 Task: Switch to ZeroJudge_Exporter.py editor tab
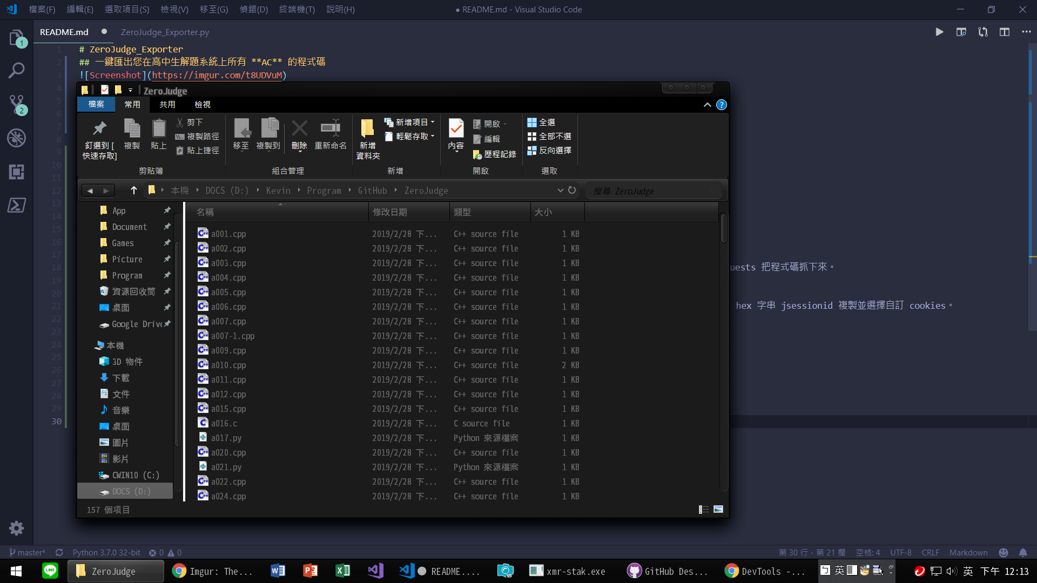click(165, 32)
